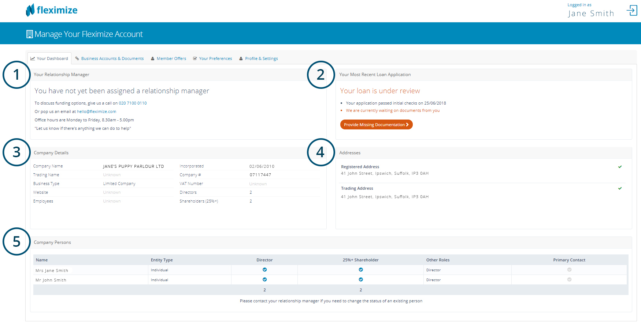This screenshot has height=325, width=641.
Task: Click green check next to Registered Address
Action: pos(620,167)
